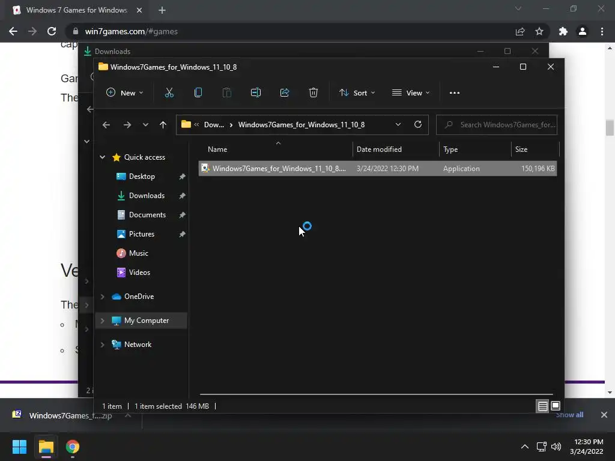Expand the Network tree node
The width and height of the screenshot is (615, 461).
(102, 345)
